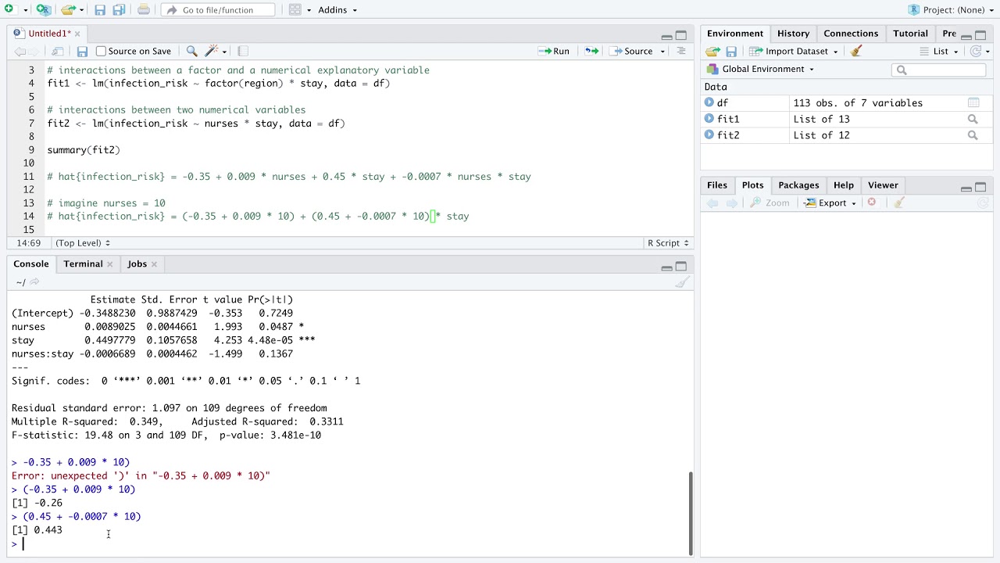The height and width of the screenshot is (563, 1000).
Task: Expand the Source options dropdown arrow
Action: pyautogui.click(x=662, y=52)
